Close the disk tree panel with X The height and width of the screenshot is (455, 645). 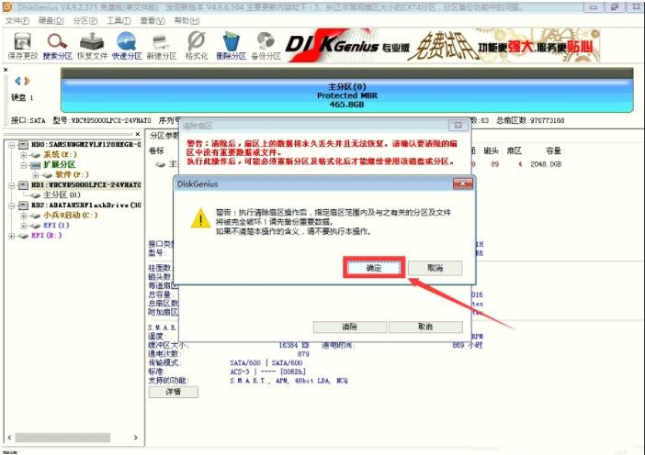138,134
